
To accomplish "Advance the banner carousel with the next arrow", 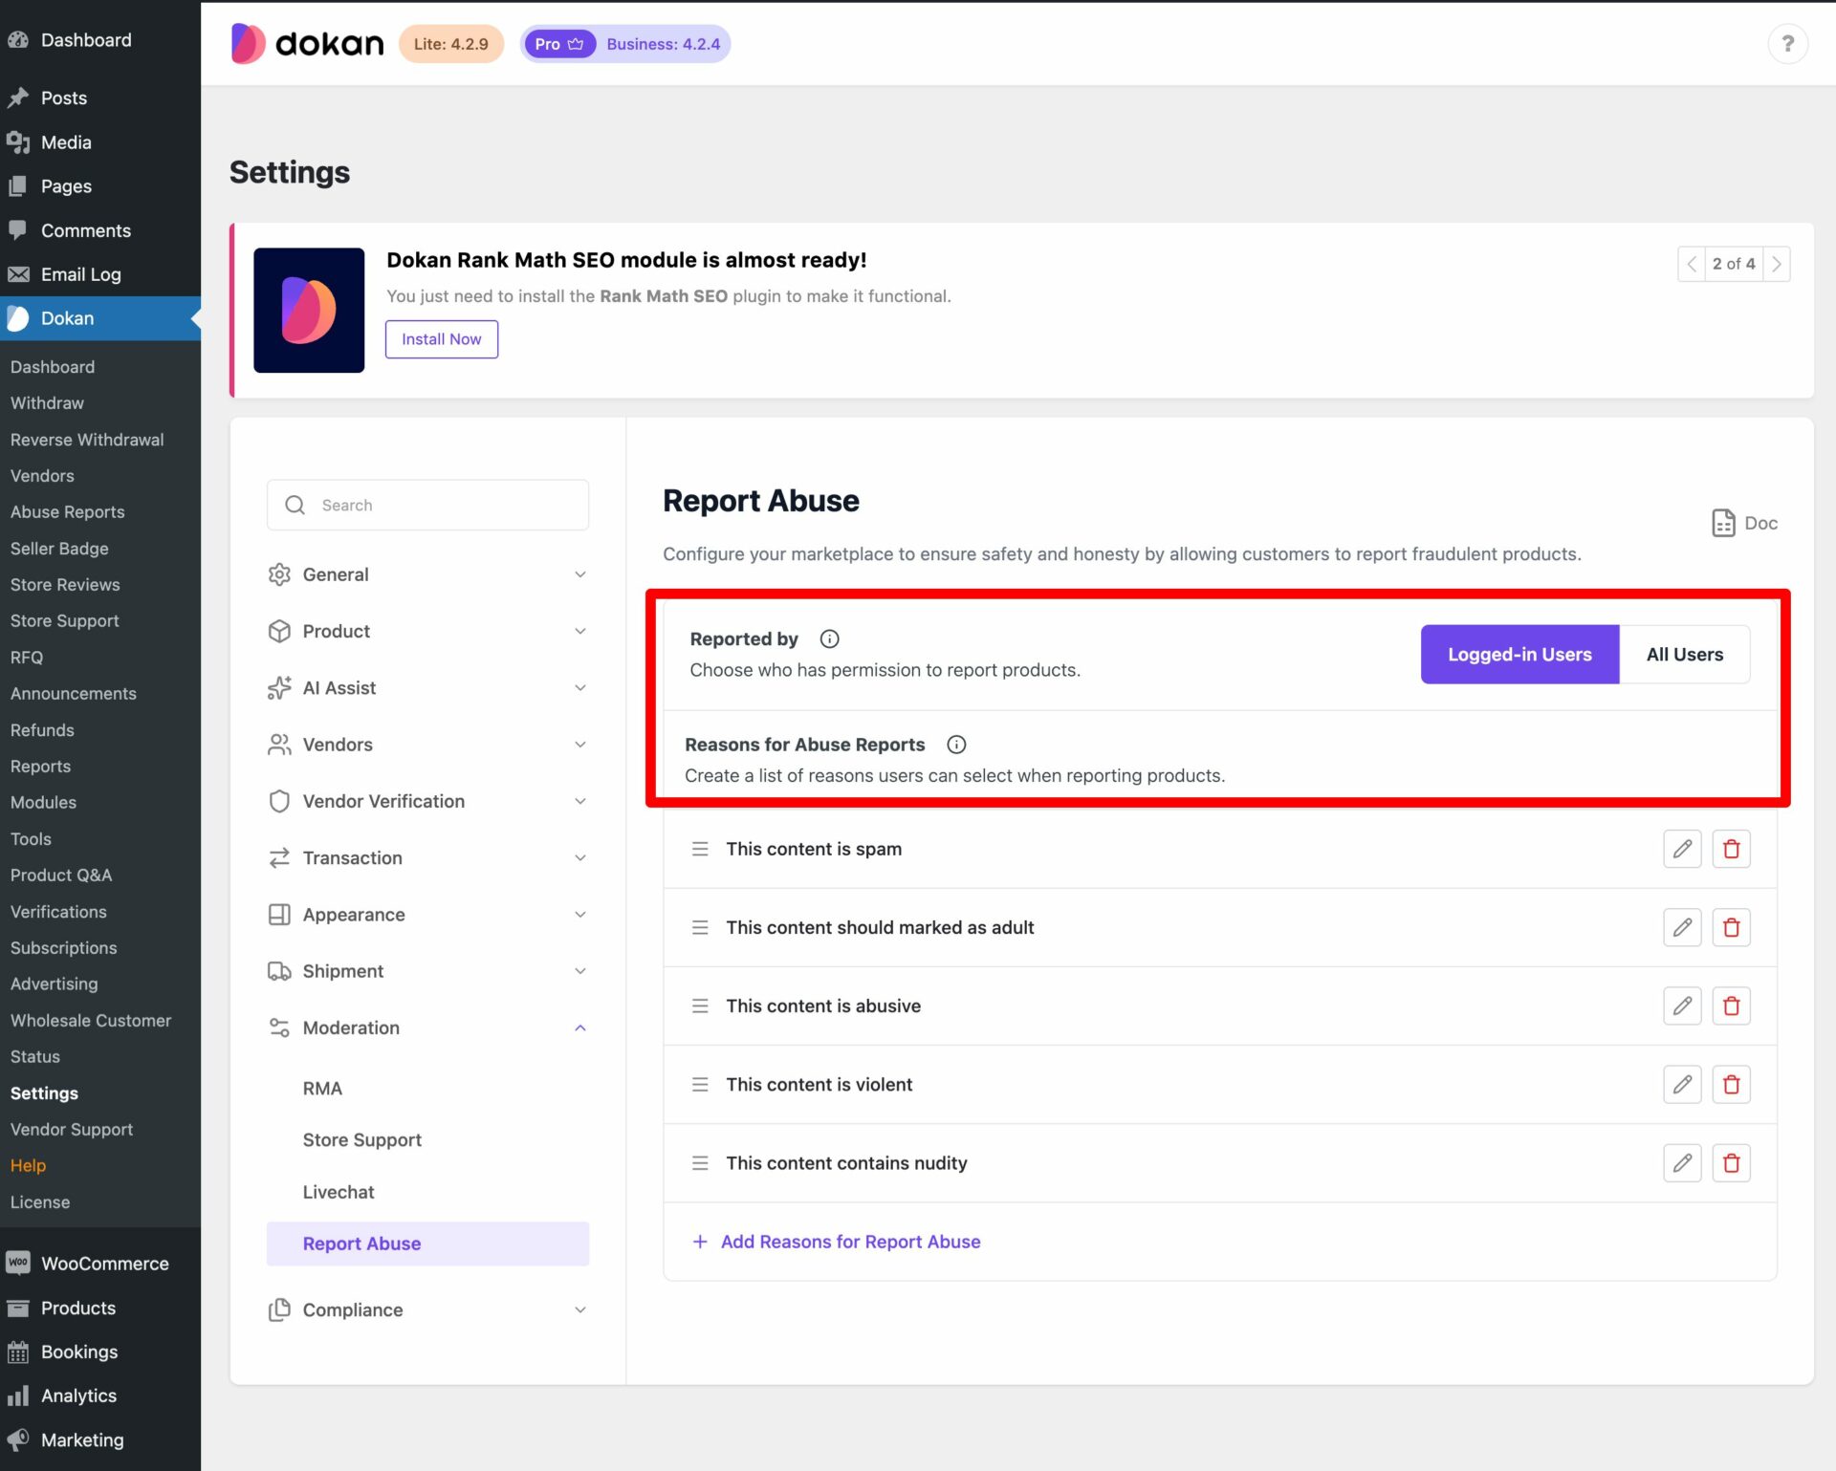I will click(1777, 264).
